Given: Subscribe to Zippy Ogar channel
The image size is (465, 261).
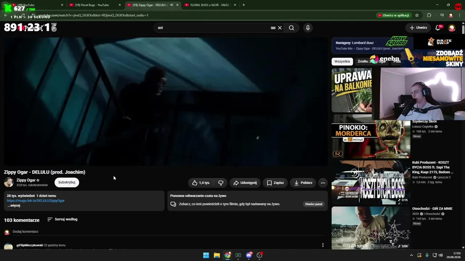Looking at the screenshot, I should tap(67, 182).
